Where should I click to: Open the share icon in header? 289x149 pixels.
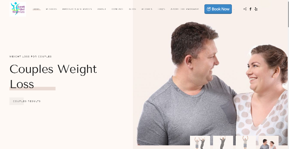tap(245, 9)
